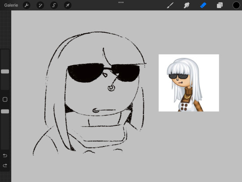Image resolution: width=242 pixels, height=182 pixels.
Task: Tap the square modify button in sidebar
Action: (5, 99)
